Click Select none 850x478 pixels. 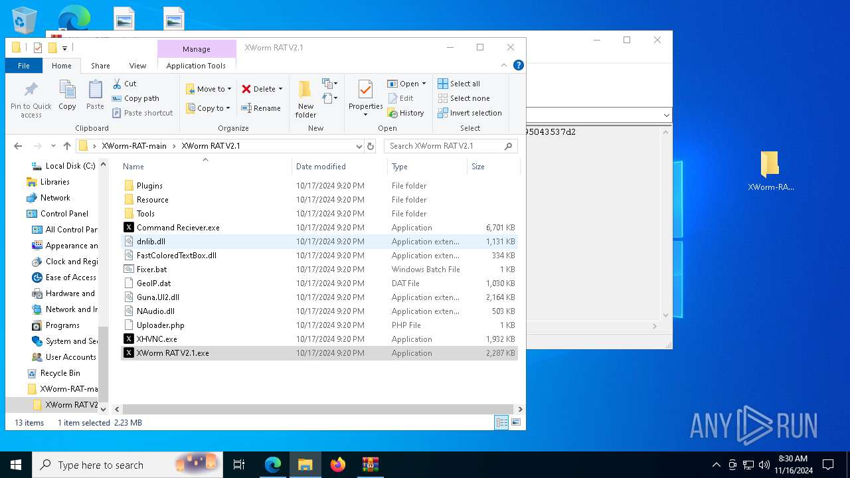click(464, 98)
